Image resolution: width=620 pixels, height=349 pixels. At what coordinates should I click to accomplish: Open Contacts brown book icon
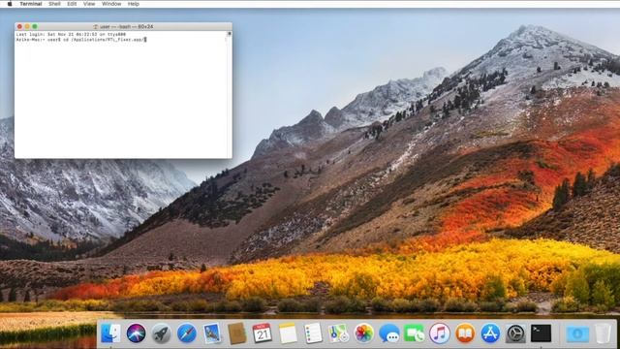click(x=237, y=333)
